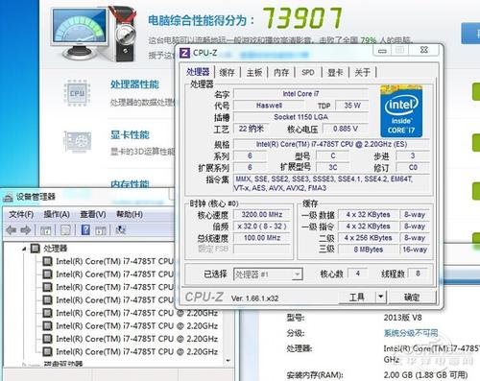Go back in Device Manager toolbar
Screen dimensions: 480x381
[x=12, y=230]
